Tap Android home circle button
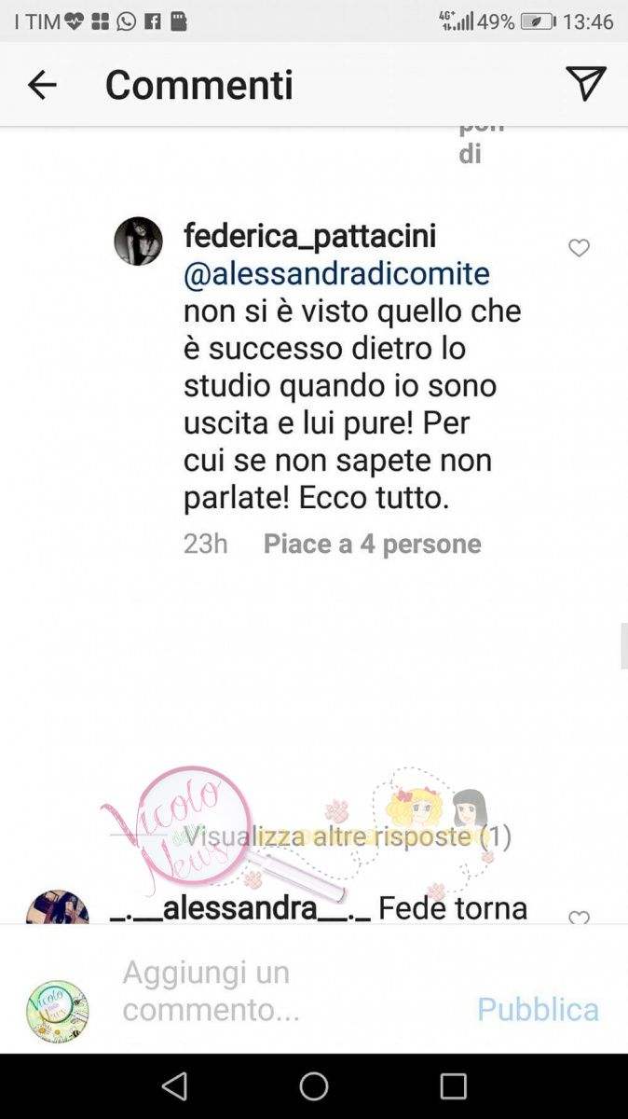628x1119 pixels. coord(314,1086)
